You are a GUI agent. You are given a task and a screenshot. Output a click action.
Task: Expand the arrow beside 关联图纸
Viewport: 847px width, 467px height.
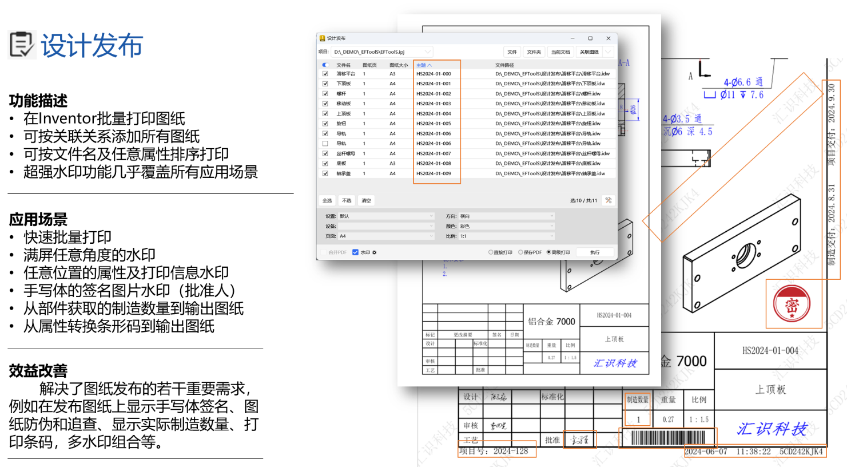pos(609,52)
